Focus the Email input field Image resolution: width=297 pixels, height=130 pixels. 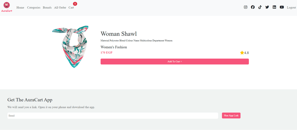tap(113, 116)
